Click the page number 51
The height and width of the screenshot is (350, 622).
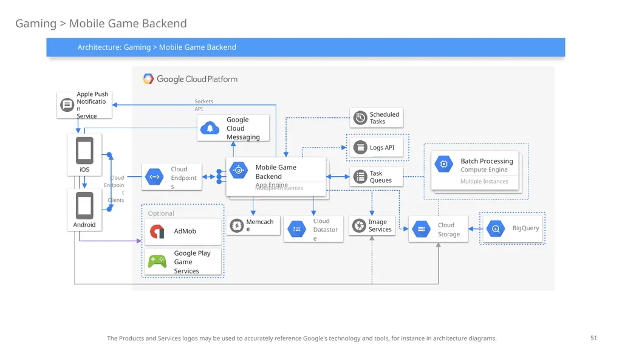pos(593,338)
